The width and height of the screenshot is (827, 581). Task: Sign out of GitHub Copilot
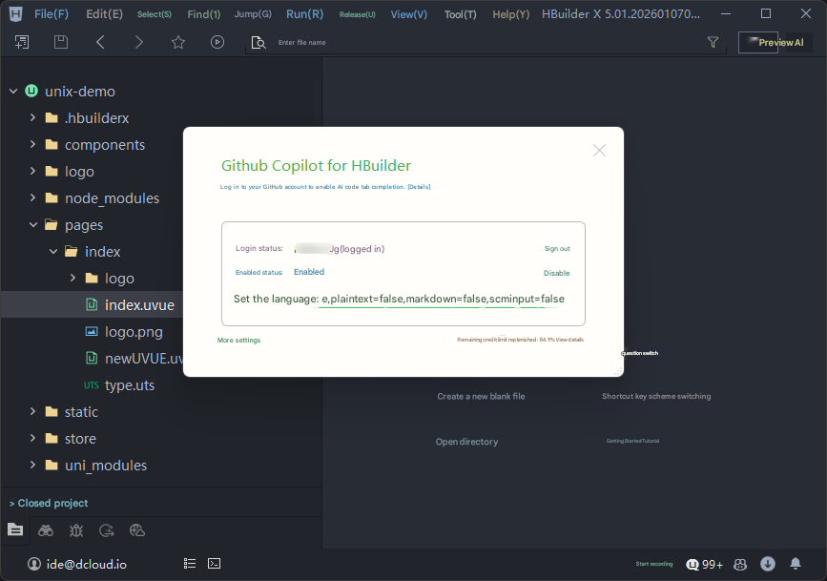[557, 248]
